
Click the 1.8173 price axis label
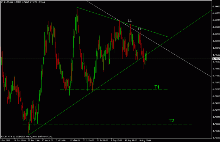216,34
